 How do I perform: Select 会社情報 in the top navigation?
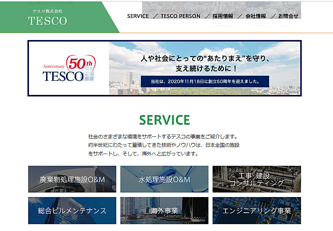click(256, 16)
